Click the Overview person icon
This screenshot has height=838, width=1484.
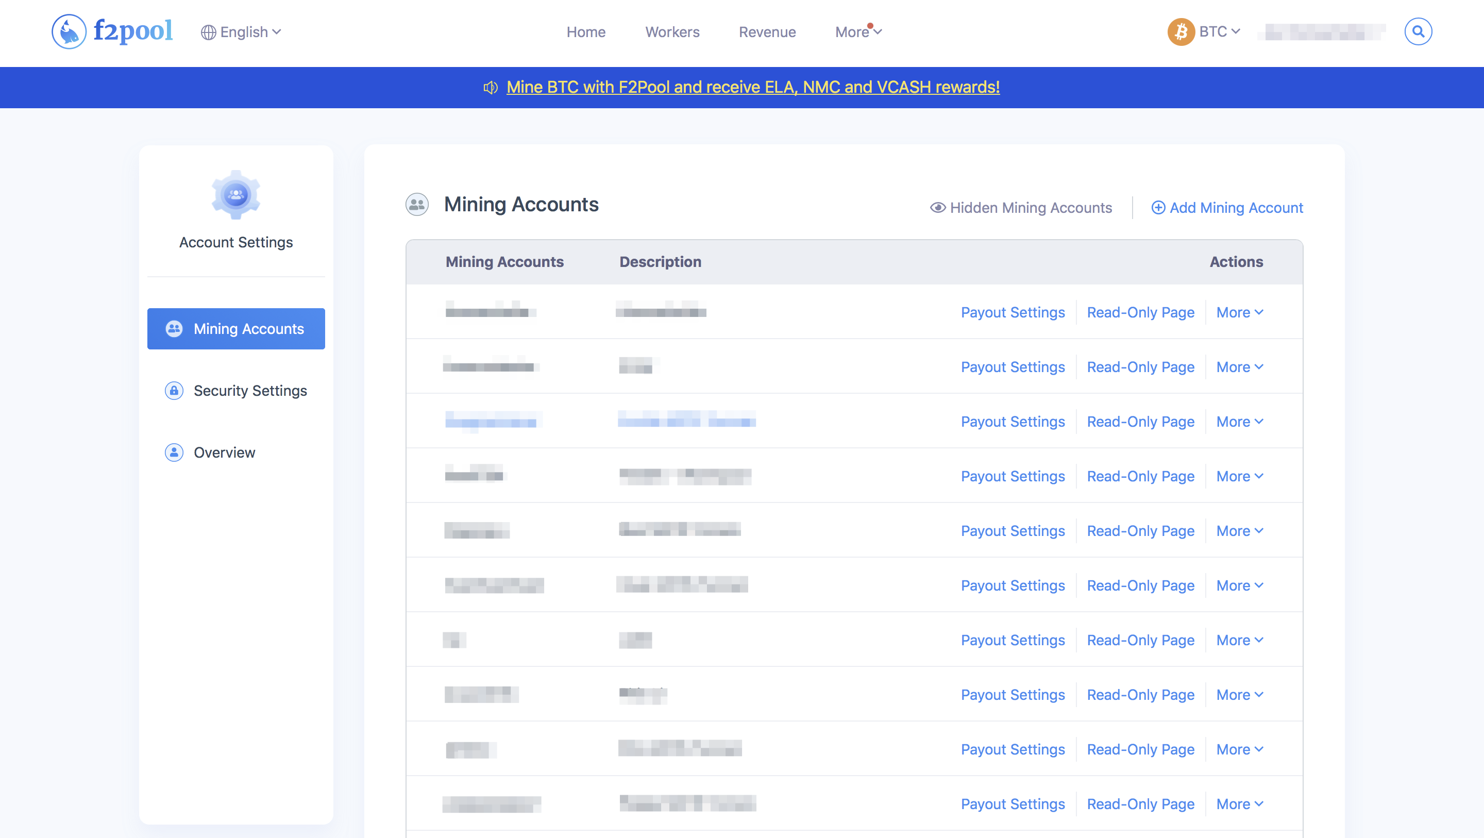pos(174,452)
